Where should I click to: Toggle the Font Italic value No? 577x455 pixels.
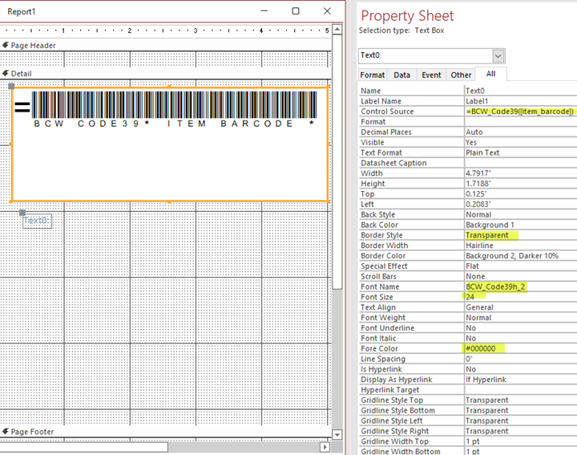coord(521,338)
